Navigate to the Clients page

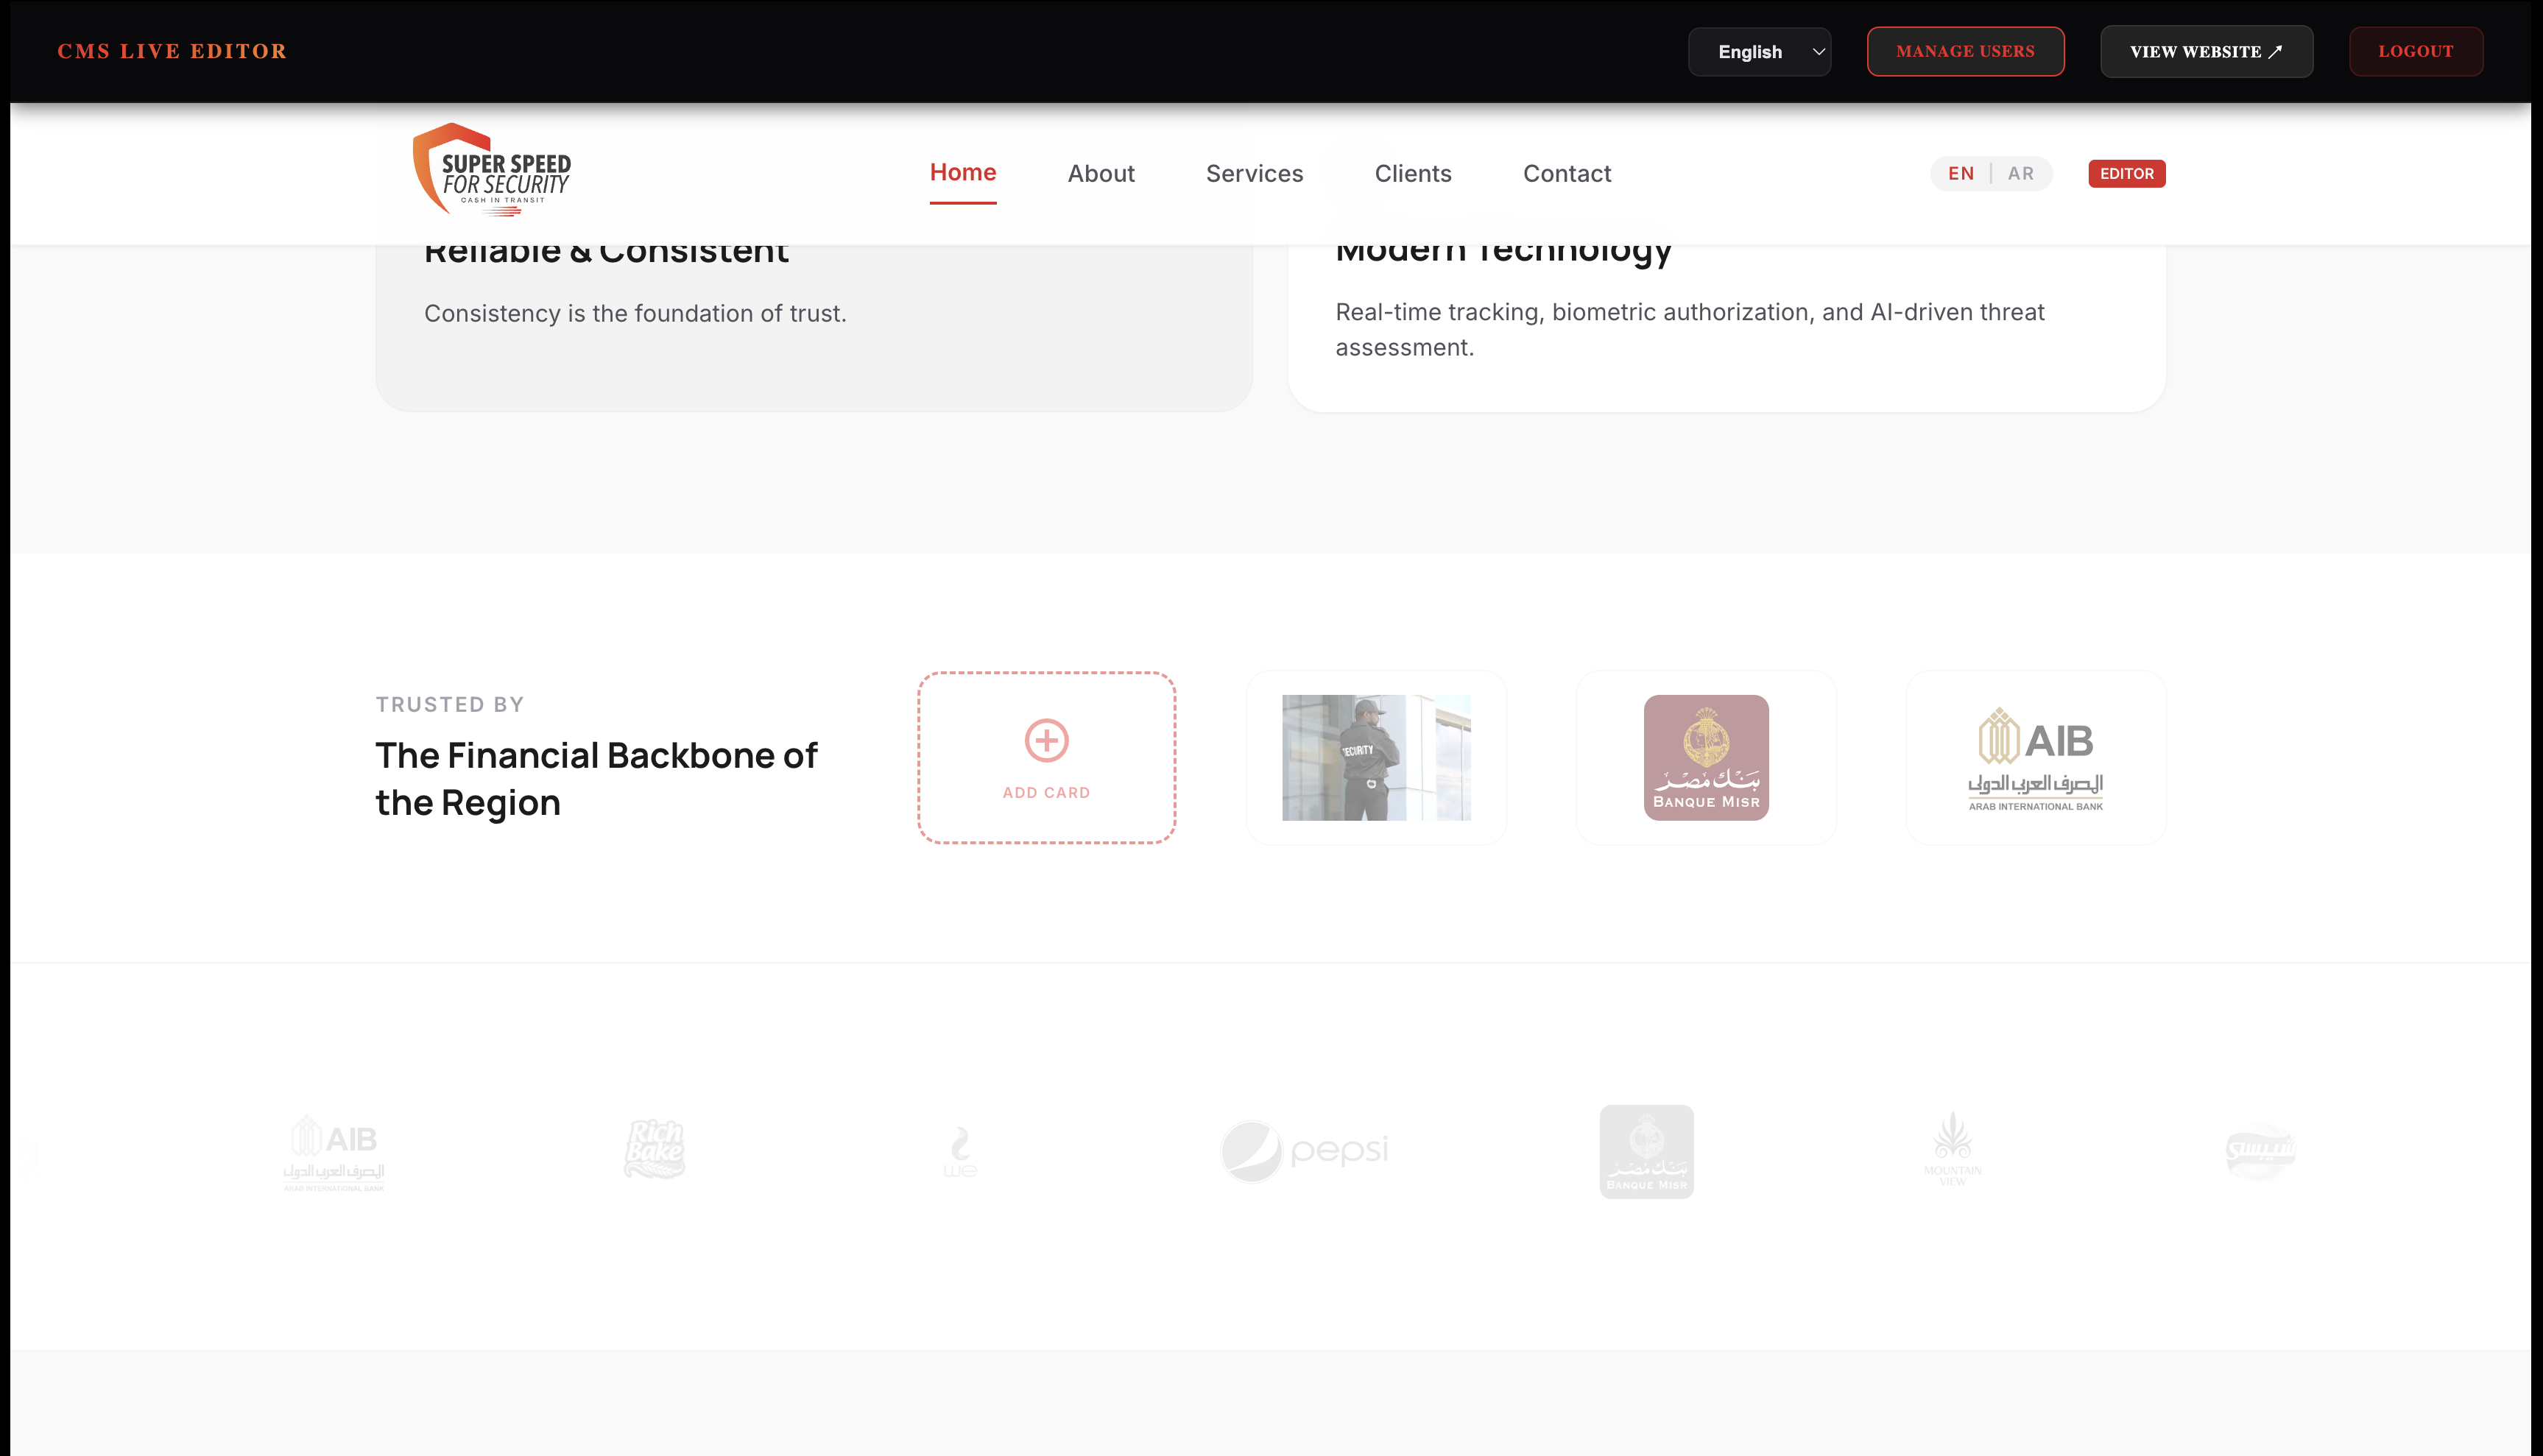pos(1412,173)
